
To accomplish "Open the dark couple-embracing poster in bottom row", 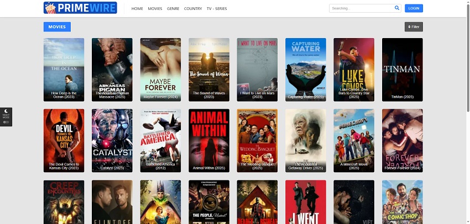I will [x=354, y=202].
